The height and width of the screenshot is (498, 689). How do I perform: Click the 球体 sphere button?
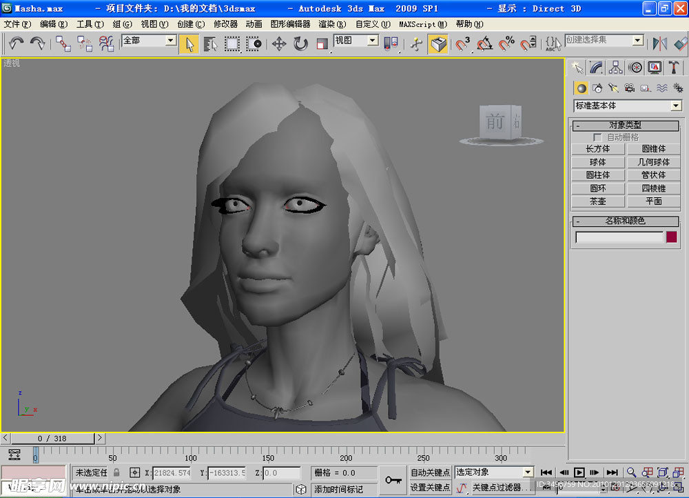click(x=597, y=162)
